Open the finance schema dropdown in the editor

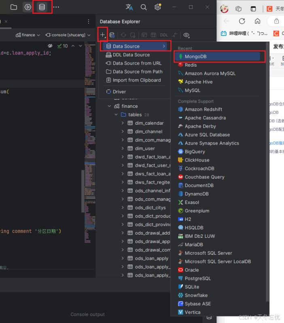click(28, 35)
